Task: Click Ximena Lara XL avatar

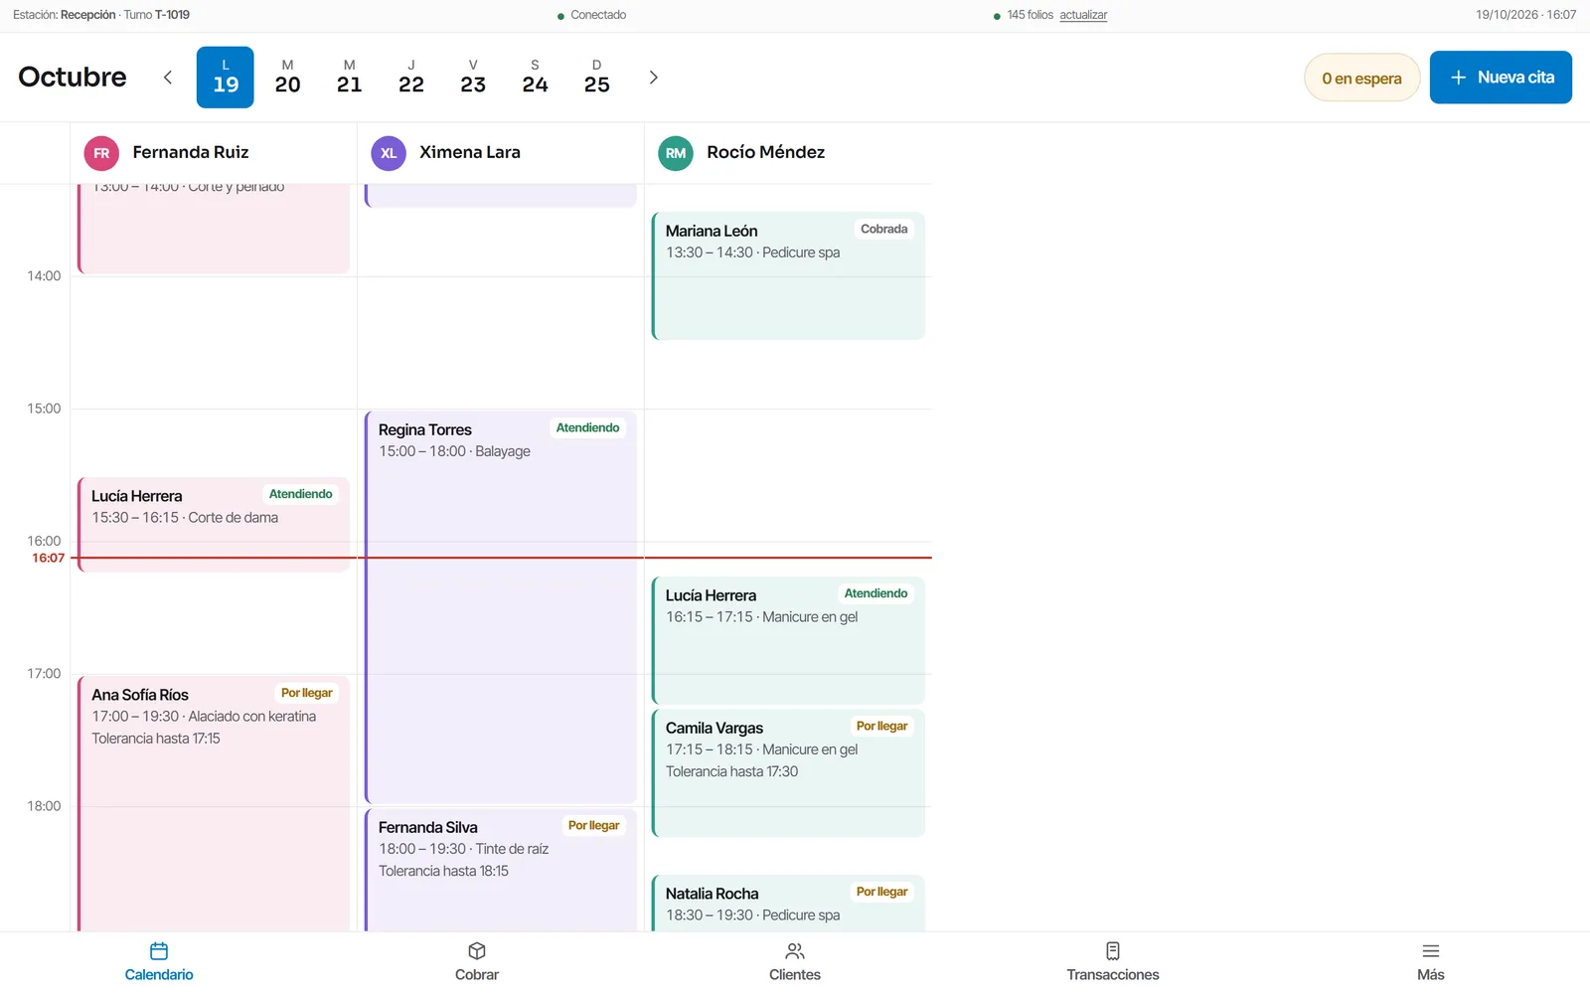Action: point(389,153)
